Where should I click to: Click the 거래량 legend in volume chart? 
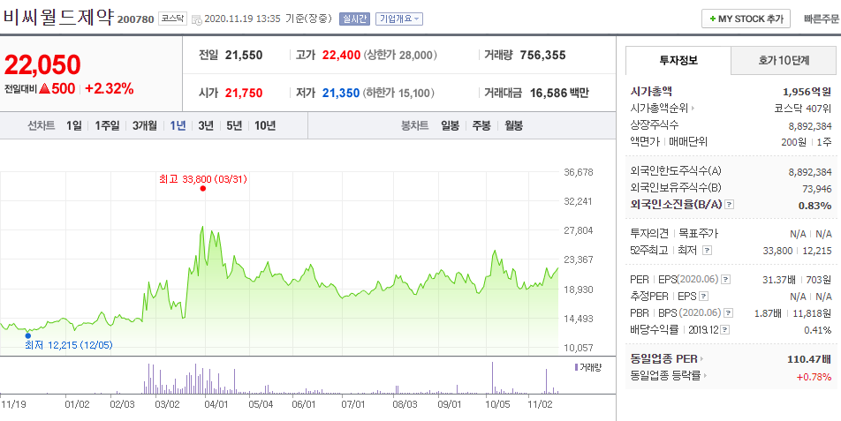587,367
